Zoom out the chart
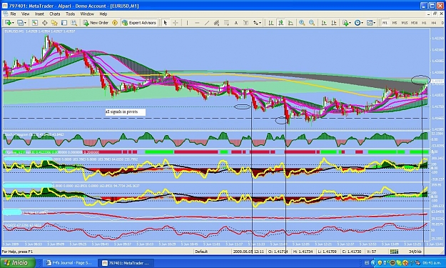The height and width of the screenshot is (268, 446). tap(312, 23)
